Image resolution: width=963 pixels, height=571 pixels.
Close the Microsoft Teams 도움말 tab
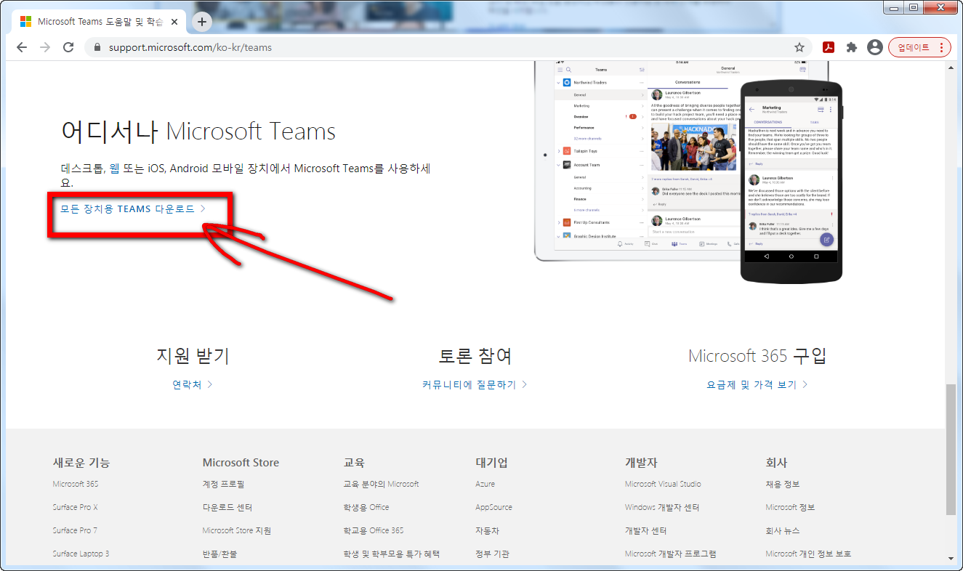(174, 22)
